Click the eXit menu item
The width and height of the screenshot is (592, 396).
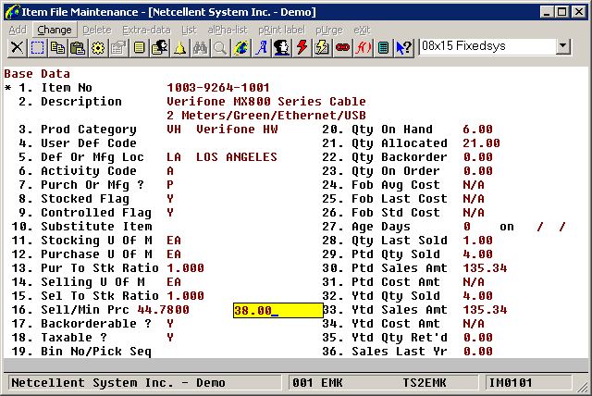click(x=362, y=30)
